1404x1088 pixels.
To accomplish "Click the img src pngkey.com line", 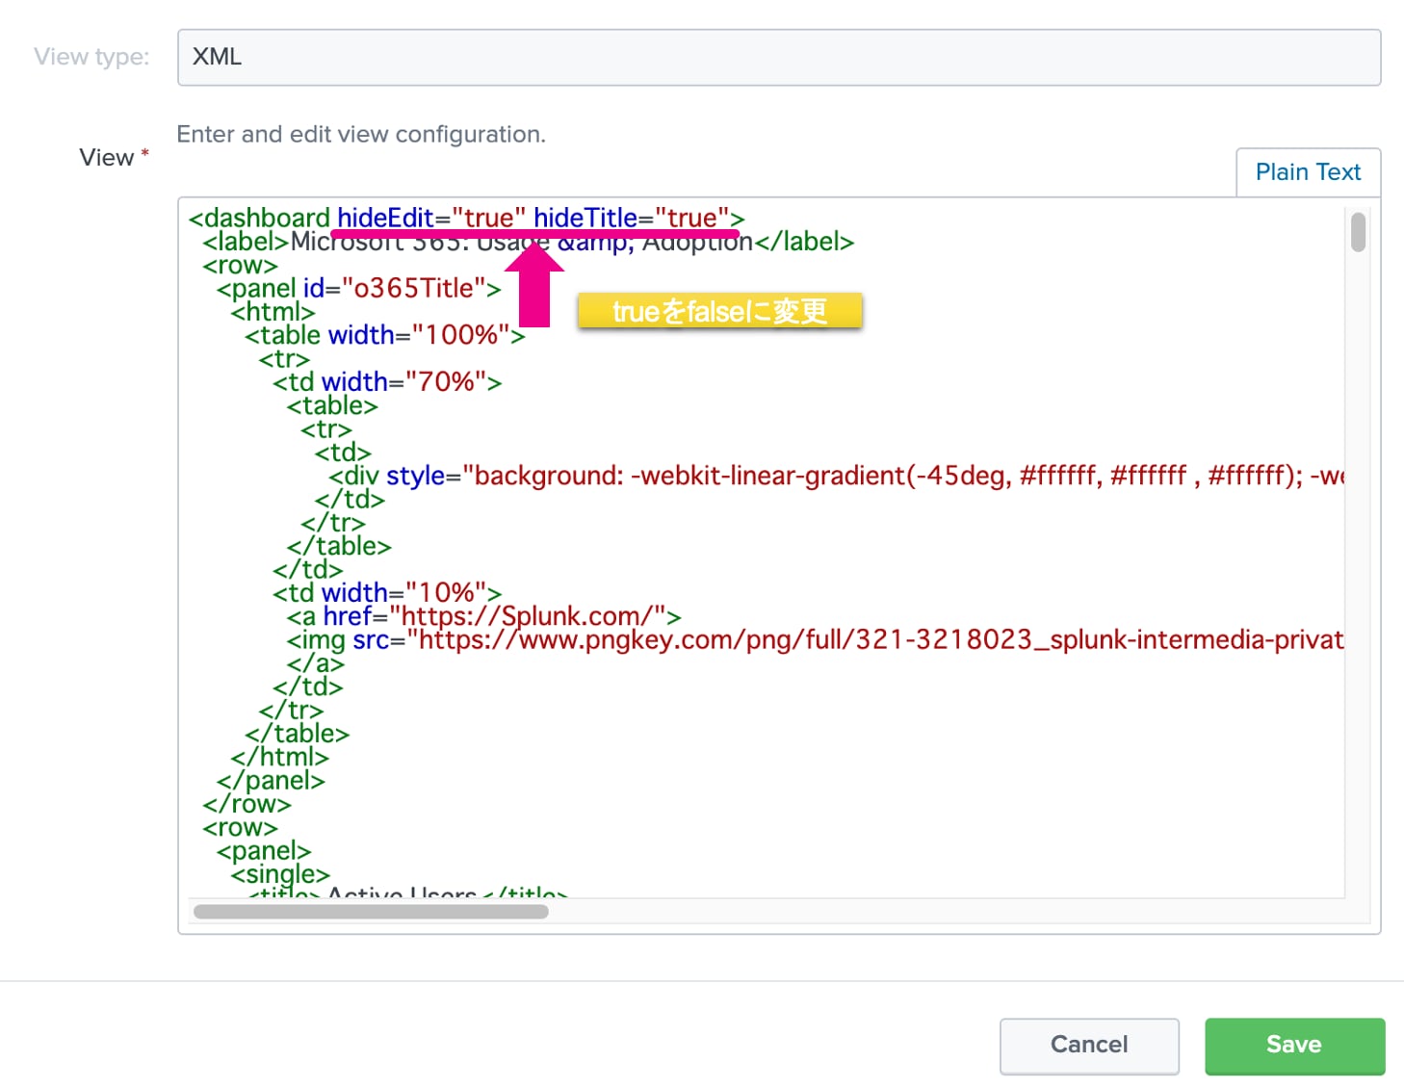I will tap(815, 639).
